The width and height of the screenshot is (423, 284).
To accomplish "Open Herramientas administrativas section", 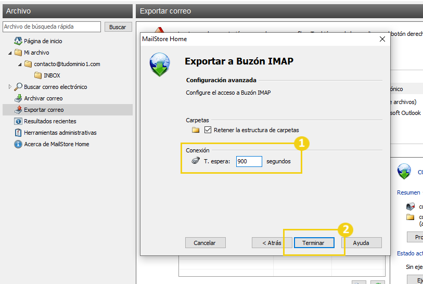I will tap(60, 133).
